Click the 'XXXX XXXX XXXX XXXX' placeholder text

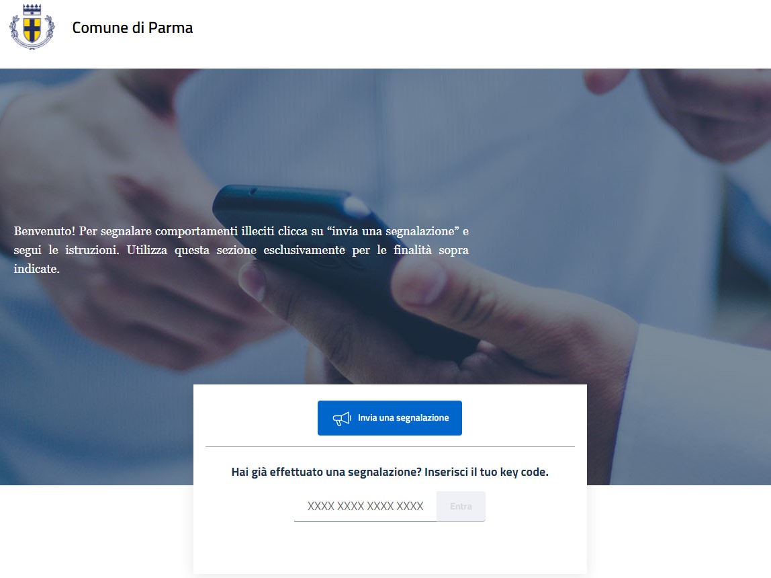[x=365, y=506]
